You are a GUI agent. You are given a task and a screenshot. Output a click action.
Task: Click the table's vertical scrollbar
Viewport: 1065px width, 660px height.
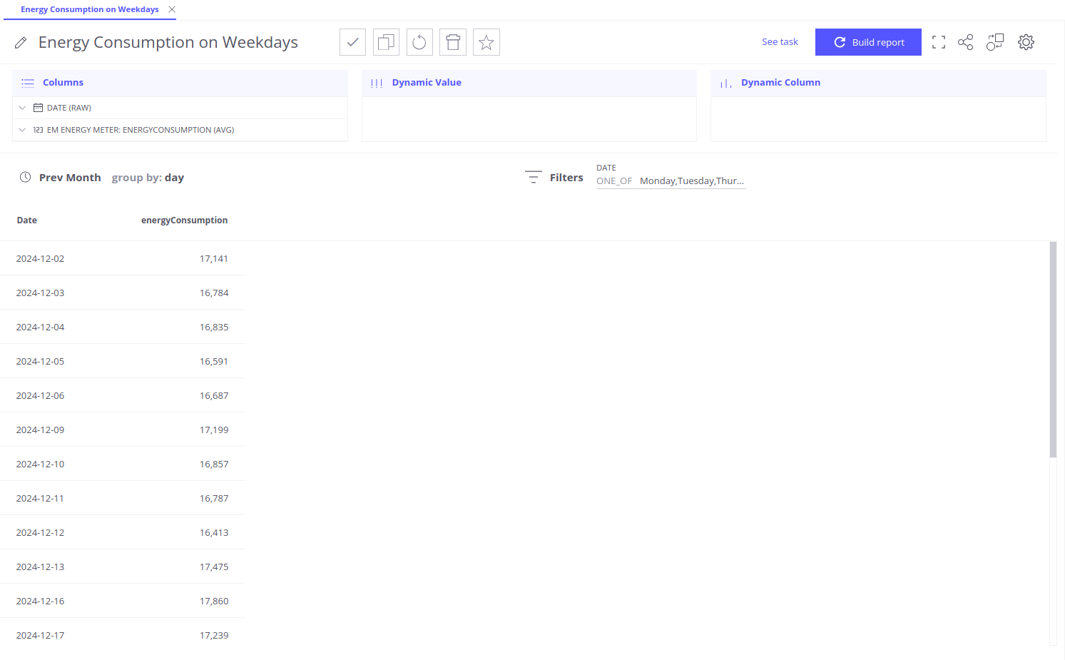pyautogui.click(x=1053, y=350)
